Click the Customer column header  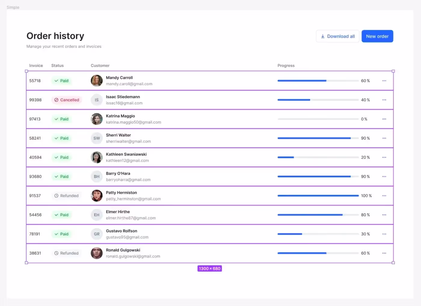click(100, 65)
